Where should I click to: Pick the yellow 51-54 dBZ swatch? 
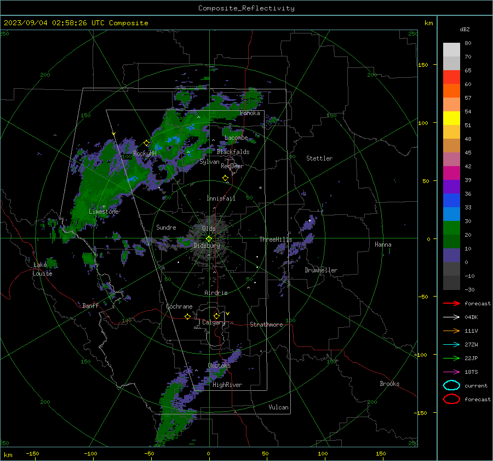click(x=451, y=118)
